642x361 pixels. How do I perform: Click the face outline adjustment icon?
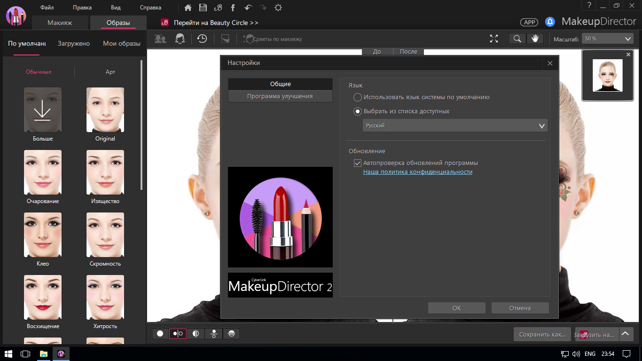click(180, 39)
